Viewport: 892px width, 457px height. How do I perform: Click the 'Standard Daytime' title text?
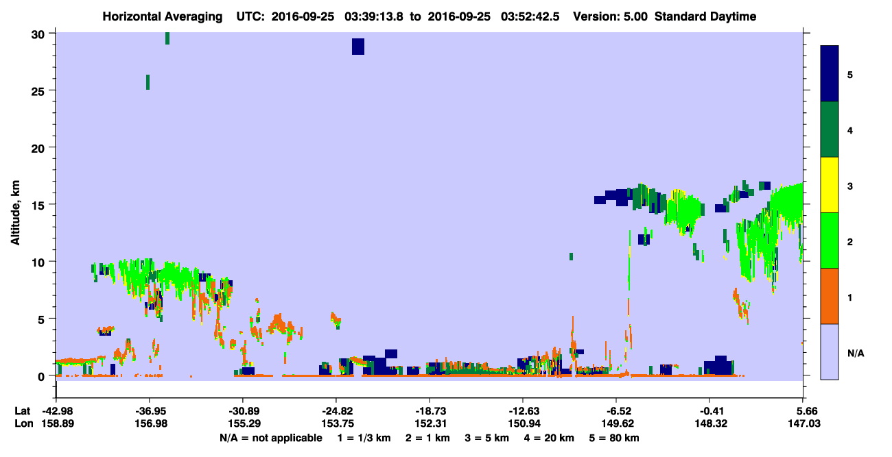pyautogui.click(x=705, y=16)
